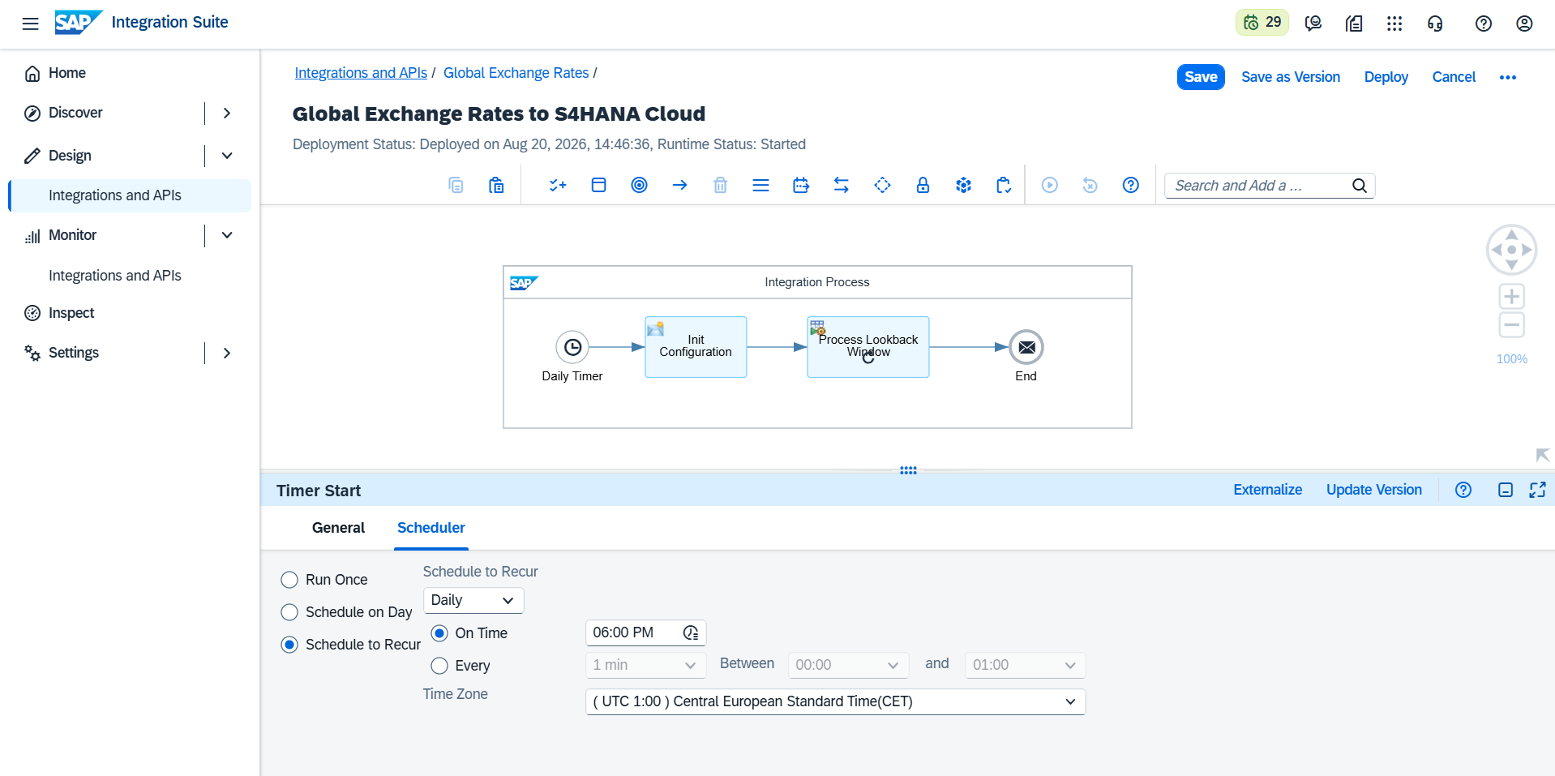Screen dimensions: 1555x776
Task: Click the properties panel resize handle dots
Action: coord(908,470)
